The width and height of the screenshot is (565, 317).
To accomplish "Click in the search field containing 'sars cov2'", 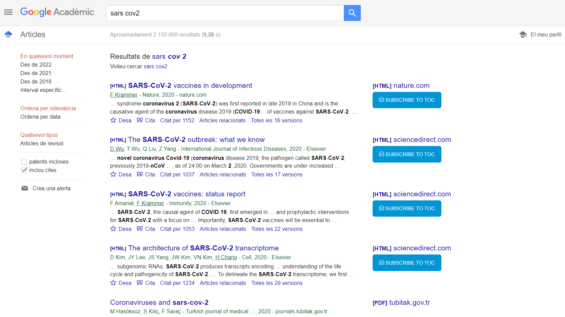I will click(x=225, y=13).
